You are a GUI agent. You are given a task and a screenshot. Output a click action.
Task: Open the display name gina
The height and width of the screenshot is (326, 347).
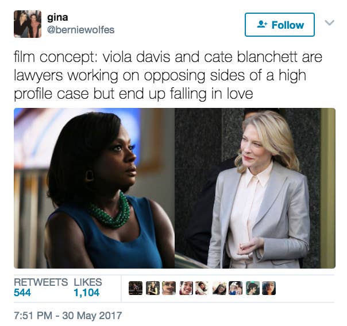point(57,17)
